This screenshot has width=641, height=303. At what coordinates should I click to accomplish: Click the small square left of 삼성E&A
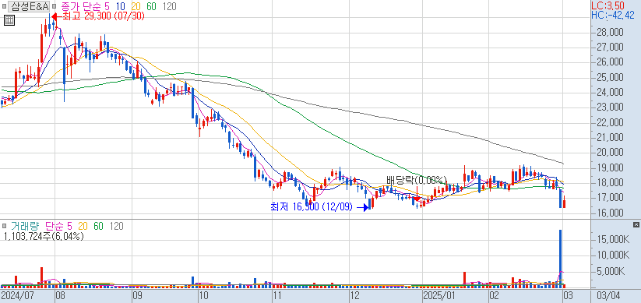5,6
